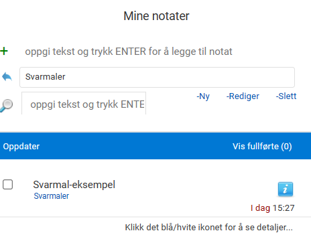Focus the search notes text field
311x243 pixels.
click(x=84, y=104)
